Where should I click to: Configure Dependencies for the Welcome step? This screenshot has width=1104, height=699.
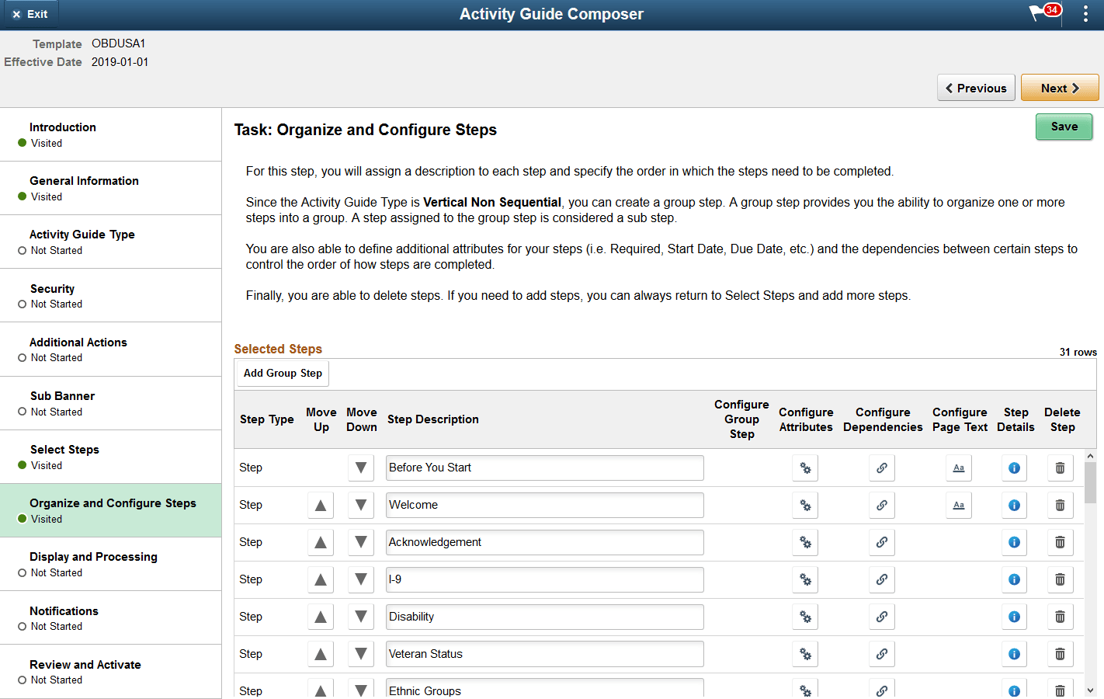[x=882, y=505]
